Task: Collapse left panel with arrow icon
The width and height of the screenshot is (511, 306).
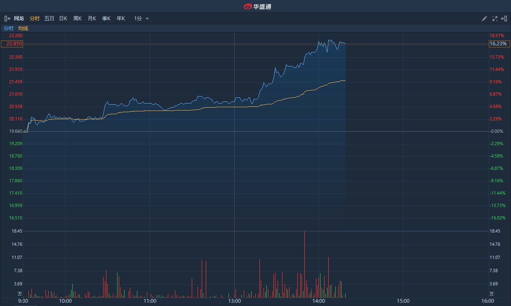Action: coord(7,19)
